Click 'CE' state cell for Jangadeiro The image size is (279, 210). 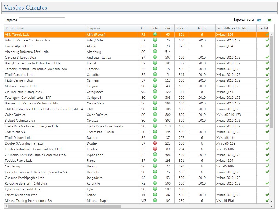(143, 178)
